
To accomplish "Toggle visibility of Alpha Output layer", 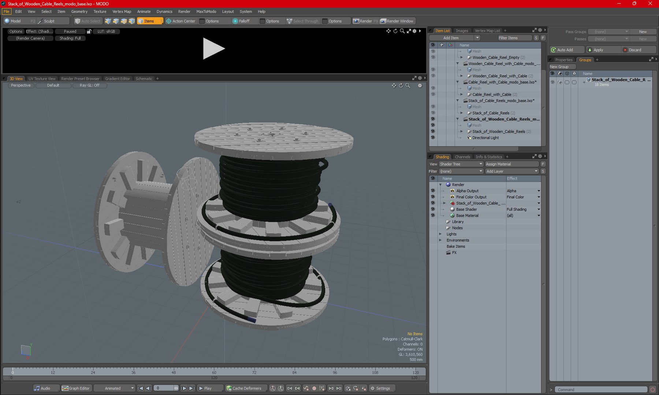I will [x=433, y=191].
